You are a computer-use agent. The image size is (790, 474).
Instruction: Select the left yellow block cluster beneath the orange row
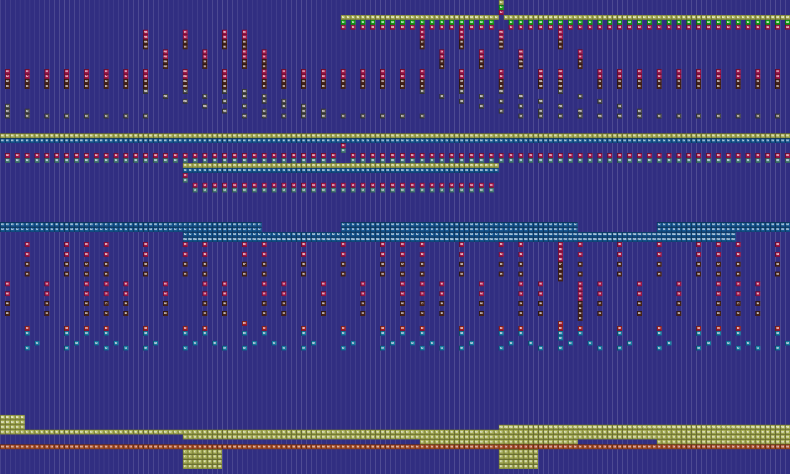point(202,459)
